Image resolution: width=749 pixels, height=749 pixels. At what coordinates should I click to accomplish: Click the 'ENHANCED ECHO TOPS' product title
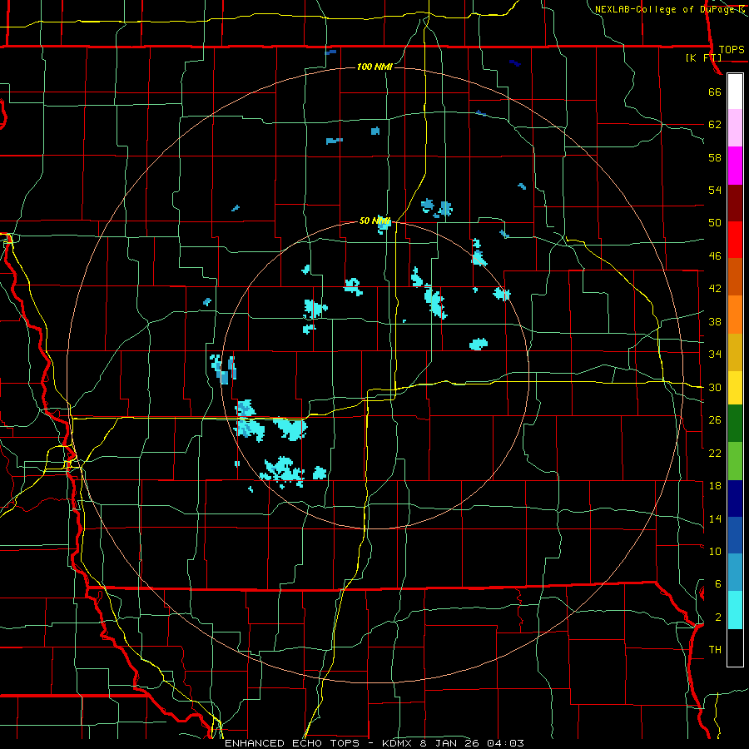tap(292, 743)
